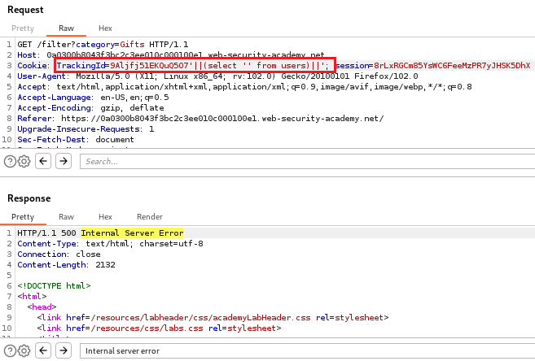Open the Response Render tab
Image resolution: width=535 pixels, height=361 pixels.
point(150,217)
